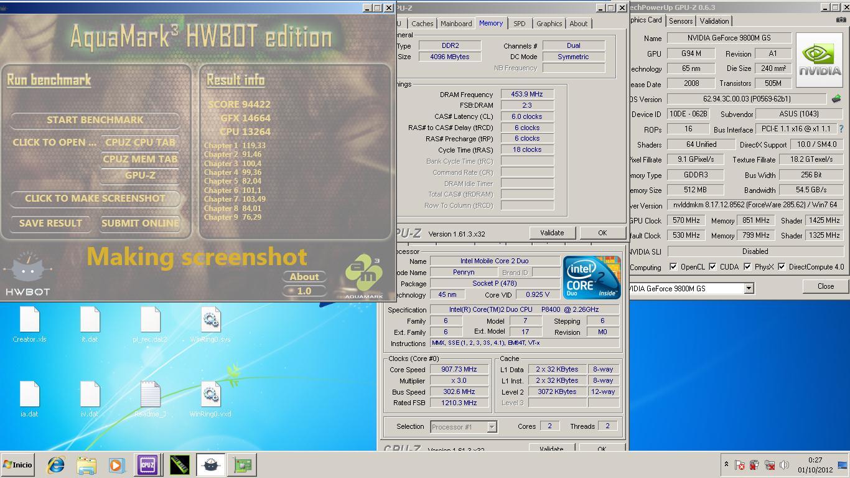Click the Core Speed 907.73 MHz field
The height and width of the screenshot is (478, 850).
click(x=459, y=369)
